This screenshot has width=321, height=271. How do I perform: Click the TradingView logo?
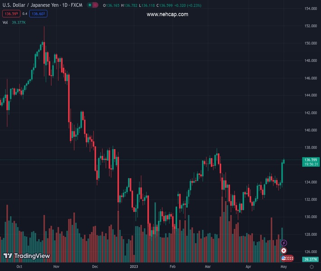26,256
